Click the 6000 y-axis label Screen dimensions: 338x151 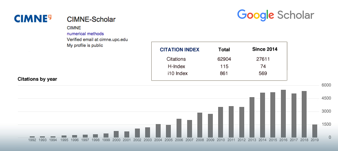click(327, 85)
